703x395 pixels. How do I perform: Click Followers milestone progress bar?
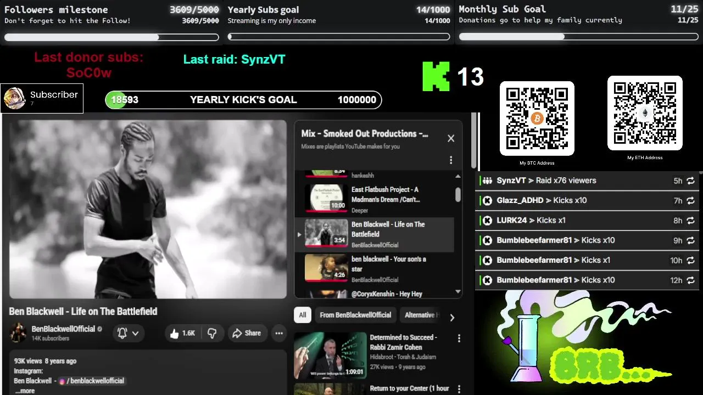coord(111,37)
